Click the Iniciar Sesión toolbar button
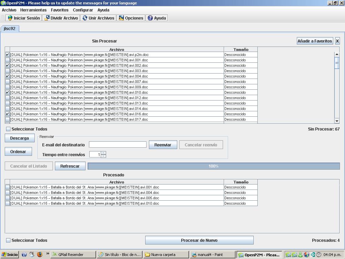This screenshot has width=345, height=259. 24,18
